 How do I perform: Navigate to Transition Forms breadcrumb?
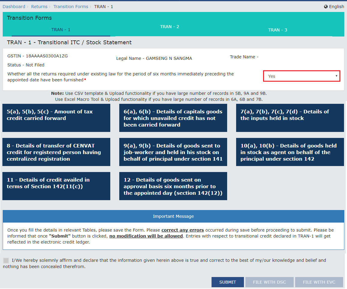pyautogui.click(x=71, y=7)
